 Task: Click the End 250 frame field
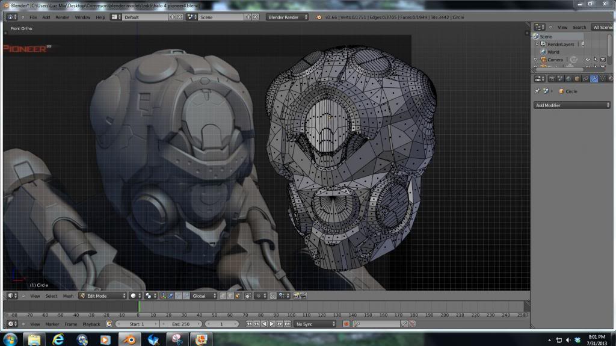tap(180, 324)
